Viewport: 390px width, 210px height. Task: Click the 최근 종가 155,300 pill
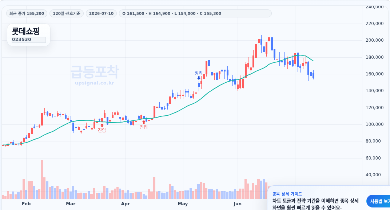coord(27,13)
